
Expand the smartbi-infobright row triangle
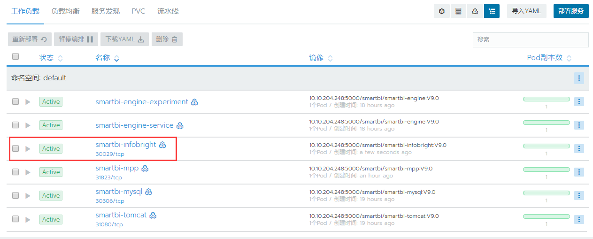[x=28, y=148]
